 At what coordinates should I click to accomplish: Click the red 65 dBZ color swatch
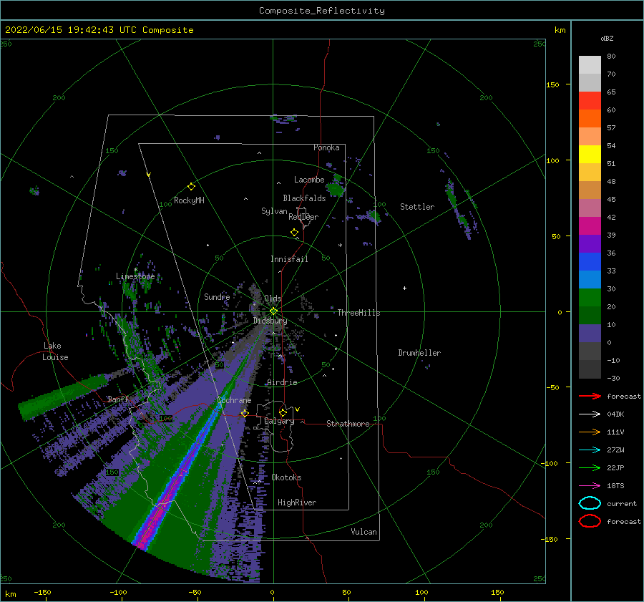590,101
